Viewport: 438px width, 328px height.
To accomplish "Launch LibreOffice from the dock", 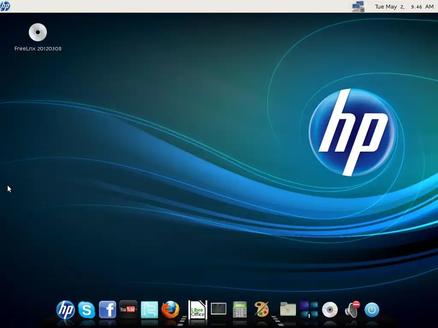I will coord(198,310).
